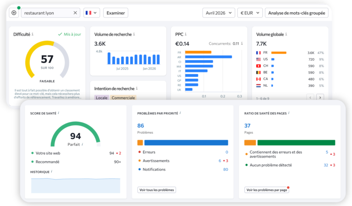Viewport: 352px width, 206px height.
Task: Click the pages with errors count 5
Action: point(327,152)
